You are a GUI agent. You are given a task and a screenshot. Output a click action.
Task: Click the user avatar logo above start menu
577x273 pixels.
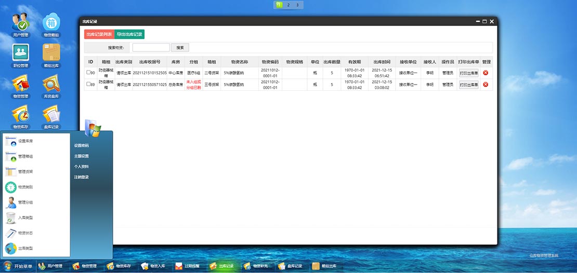tap(93, 128)
